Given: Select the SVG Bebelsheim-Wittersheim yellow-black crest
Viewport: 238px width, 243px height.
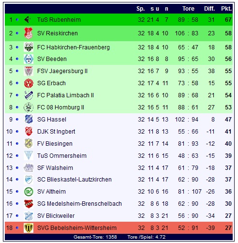Looking at the screenshot, I should tap(29, 228).
